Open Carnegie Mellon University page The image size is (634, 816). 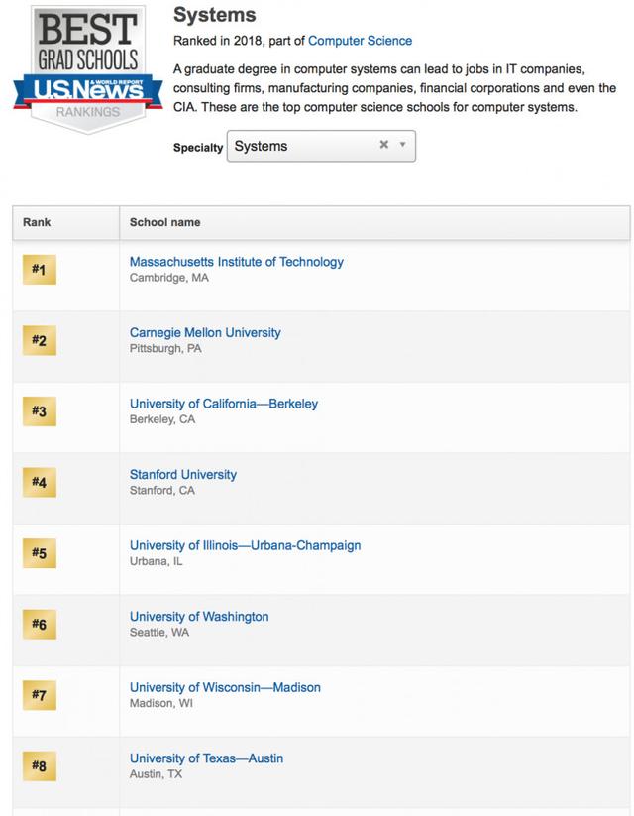click(205, 332)
